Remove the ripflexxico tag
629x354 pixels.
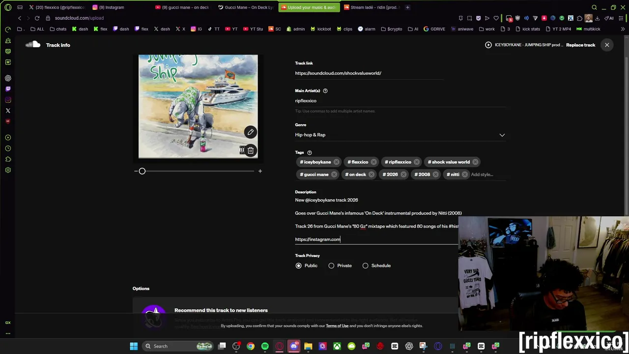[x=417, y=162]
